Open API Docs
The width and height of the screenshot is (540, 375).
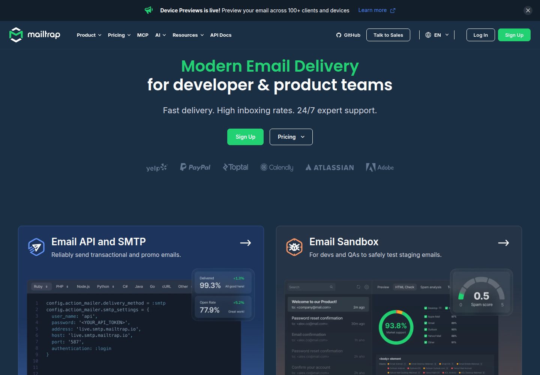[x=221, y=35]
